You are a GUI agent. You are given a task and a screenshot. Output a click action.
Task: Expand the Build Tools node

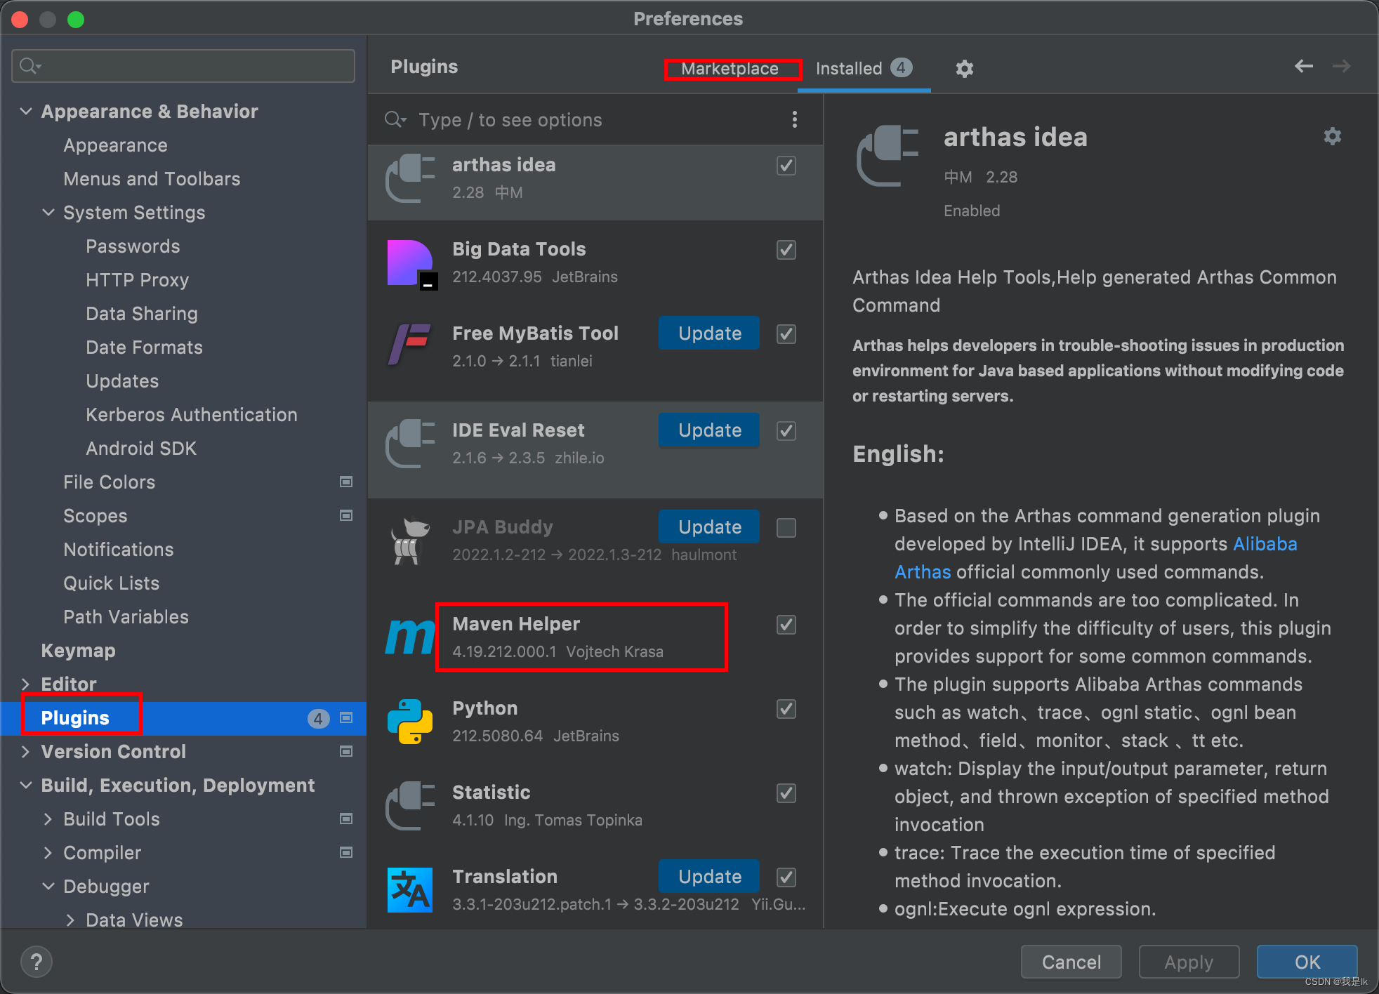[48, 819]
